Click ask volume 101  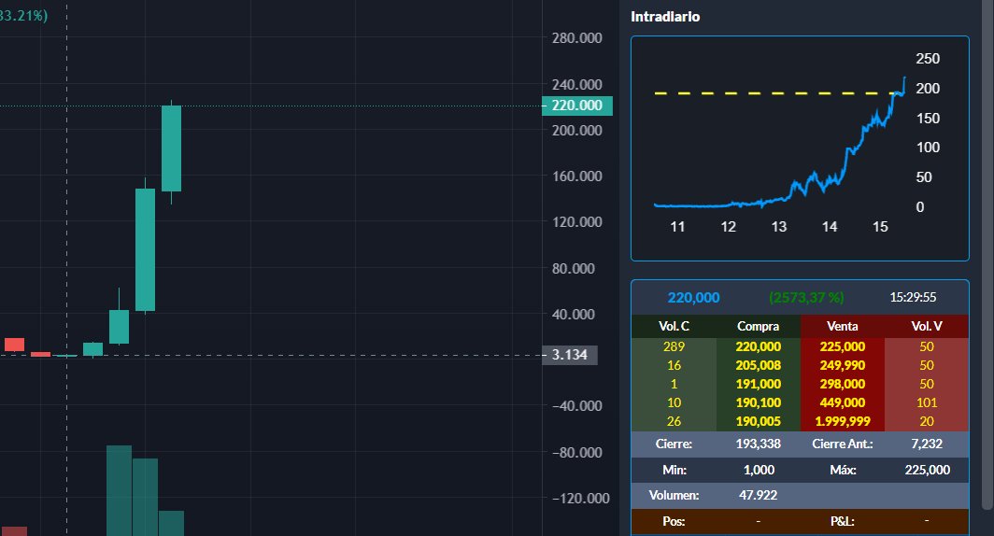point(926,403)
